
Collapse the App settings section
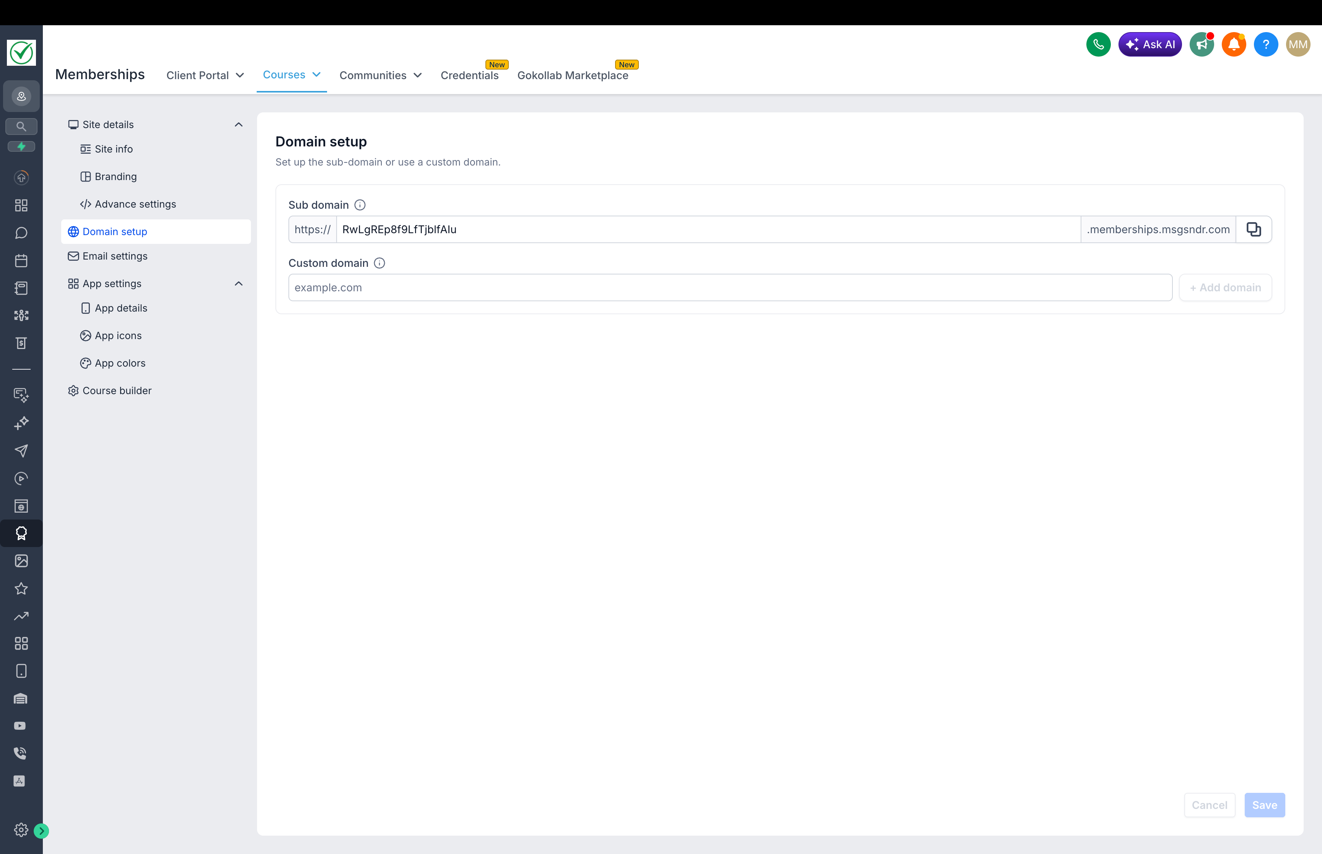[x=239, y=283]
